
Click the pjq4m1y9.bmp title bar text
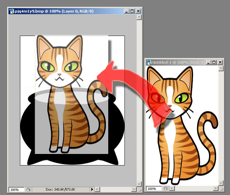tap(54, 11)
